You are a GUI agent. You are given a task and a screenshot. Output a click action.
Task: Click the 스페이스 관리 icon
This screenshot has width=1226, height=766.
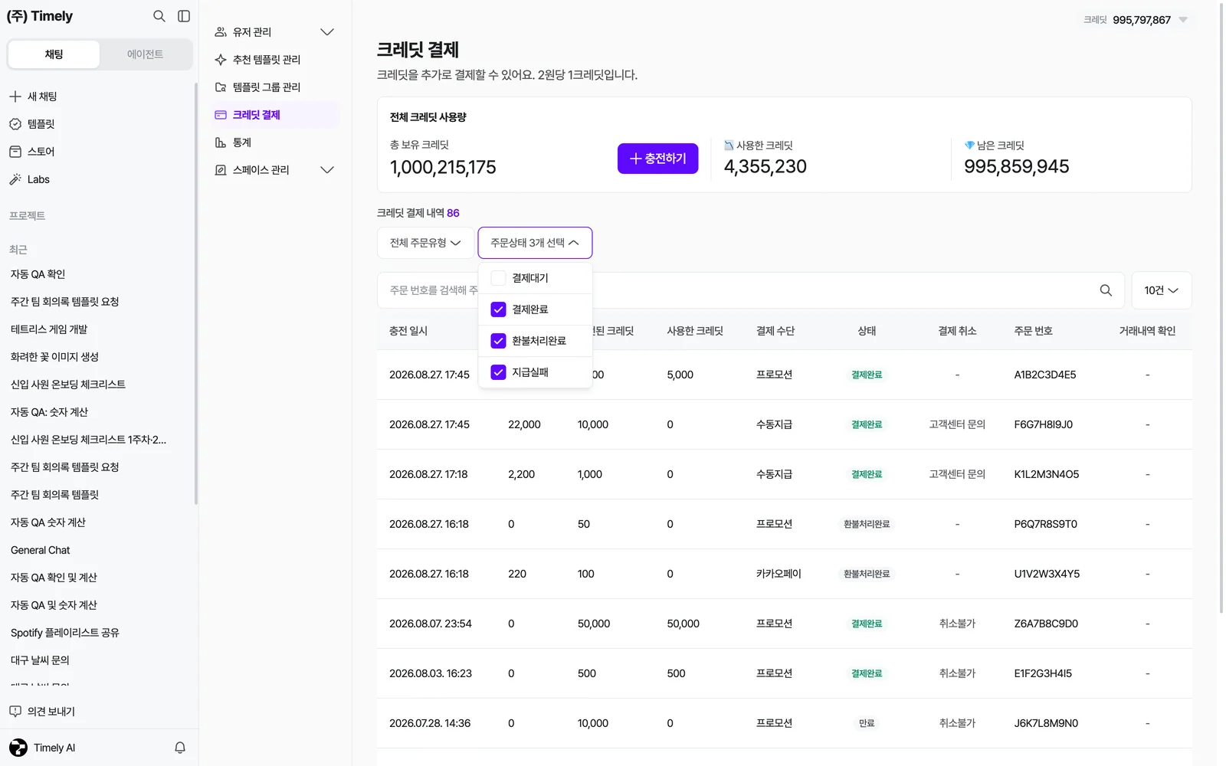[221, 170]
